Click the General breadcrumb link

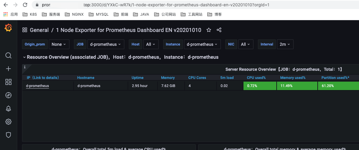[39, 30]
